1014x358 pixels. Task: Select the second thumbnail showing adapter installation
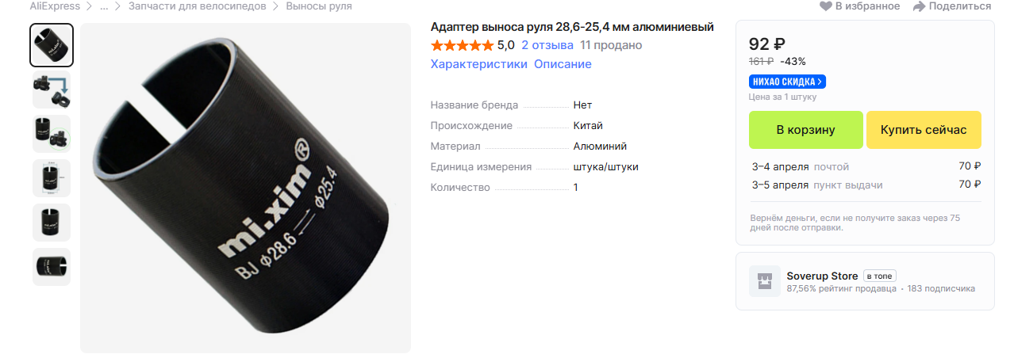coord(52,89)
